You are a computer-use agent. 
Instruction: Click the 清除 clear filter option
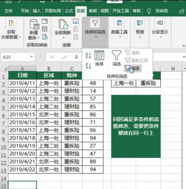132,53
